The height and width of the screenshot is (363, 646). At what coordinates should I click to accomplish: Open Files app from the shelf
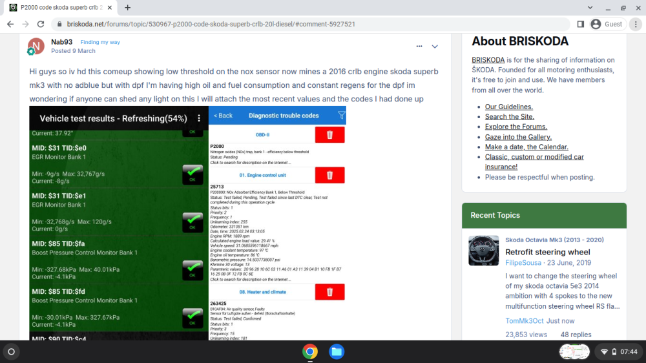pos(337,352)
